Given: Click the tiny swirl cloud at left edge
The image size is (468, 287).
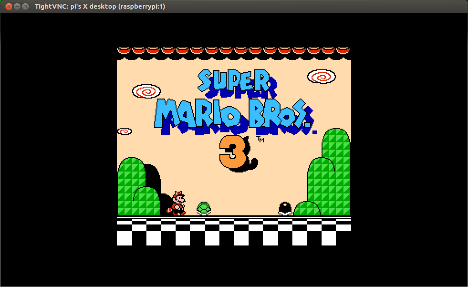Looking at the screenshot, I should click(x=125, y=131).
